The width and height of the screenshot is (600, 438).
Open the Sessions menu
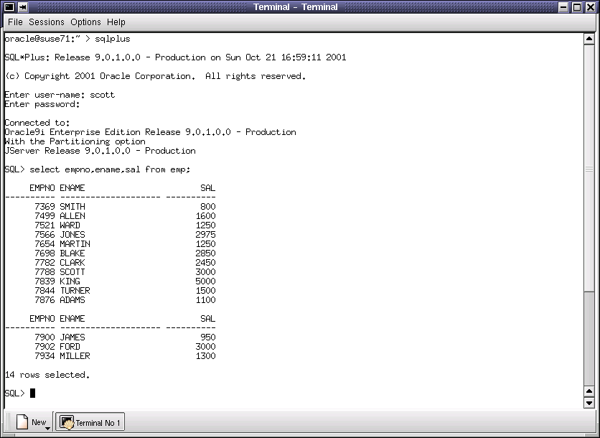point(47,22)
